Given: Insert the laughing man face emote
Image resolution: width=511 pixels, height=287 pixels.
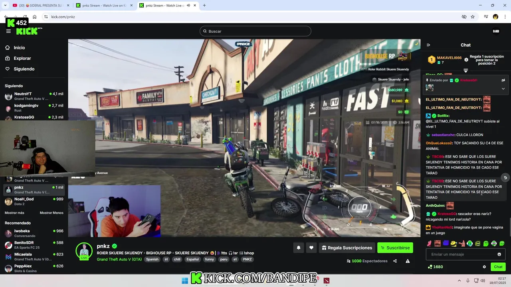Looking at the screenshot, I should coord(438,243).
